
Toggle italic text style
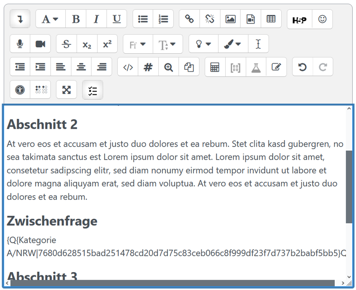coord(96,19)
